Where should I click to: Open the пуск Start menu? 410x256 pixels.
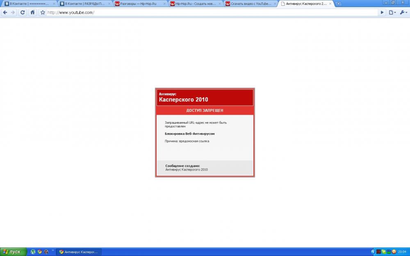pyautogui.click(x=13, y=252)
